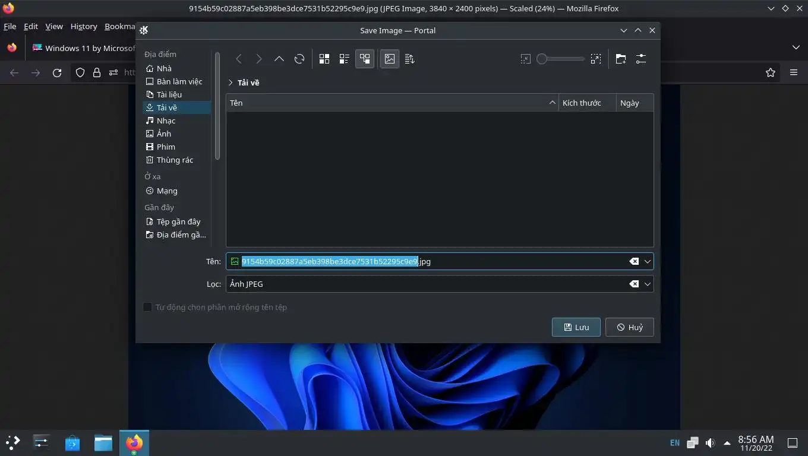Expand the Lọc filter dropdown
This screenshot has width=808, height=456.
click(648, 284)
